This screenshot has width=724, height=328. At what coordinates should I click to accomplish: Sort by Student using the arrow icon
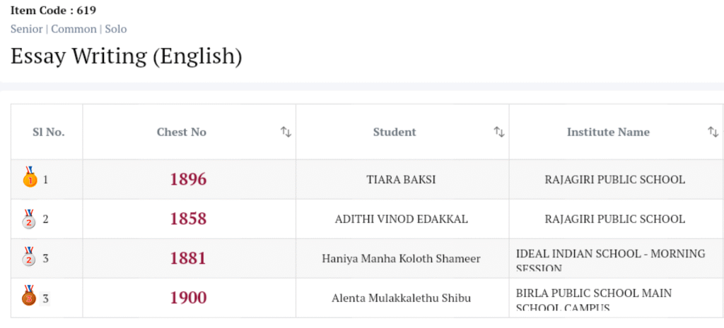tap(499, 132)
